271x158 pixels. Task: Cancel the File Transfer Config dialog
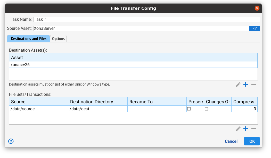231,141
